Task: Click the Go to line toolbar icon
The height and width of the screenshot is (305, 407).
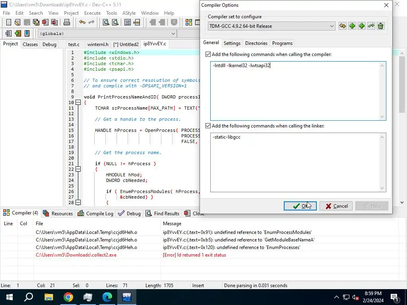Action: point(137,23)
